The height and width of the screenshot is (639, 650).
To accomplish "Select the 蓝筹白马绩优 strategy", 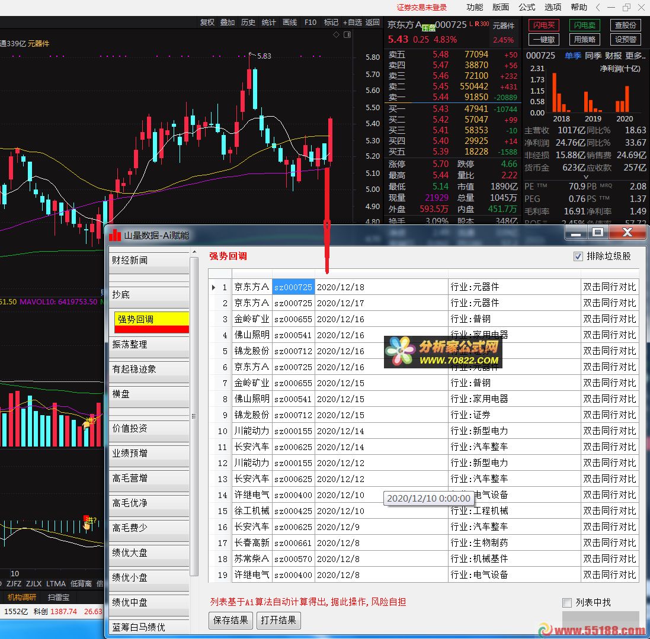I will 149,627.
